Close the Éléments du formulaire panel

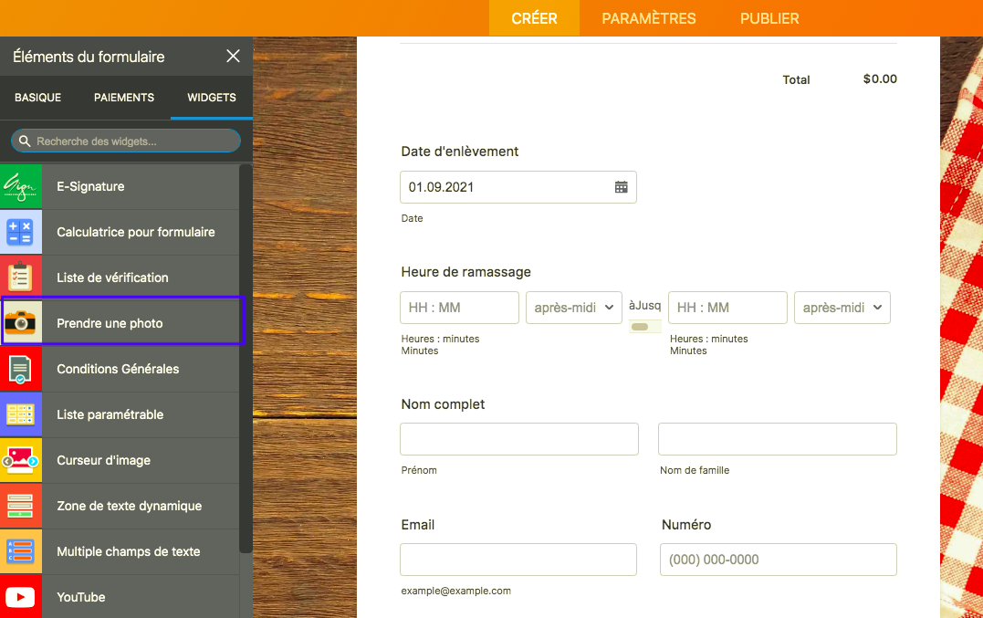pyautogui.click(x=233, y=57)
